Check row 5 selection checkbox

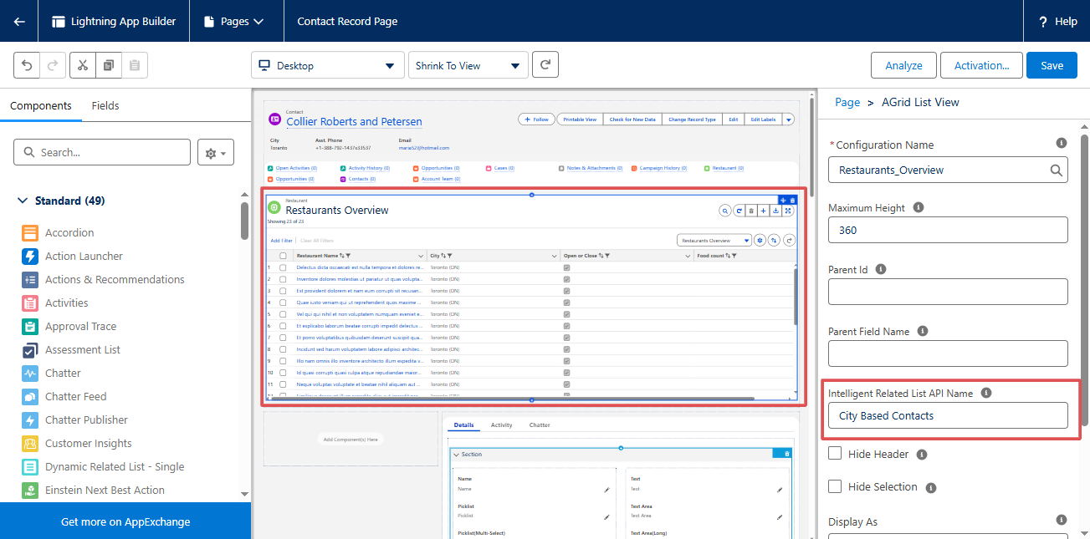[283, 314]
